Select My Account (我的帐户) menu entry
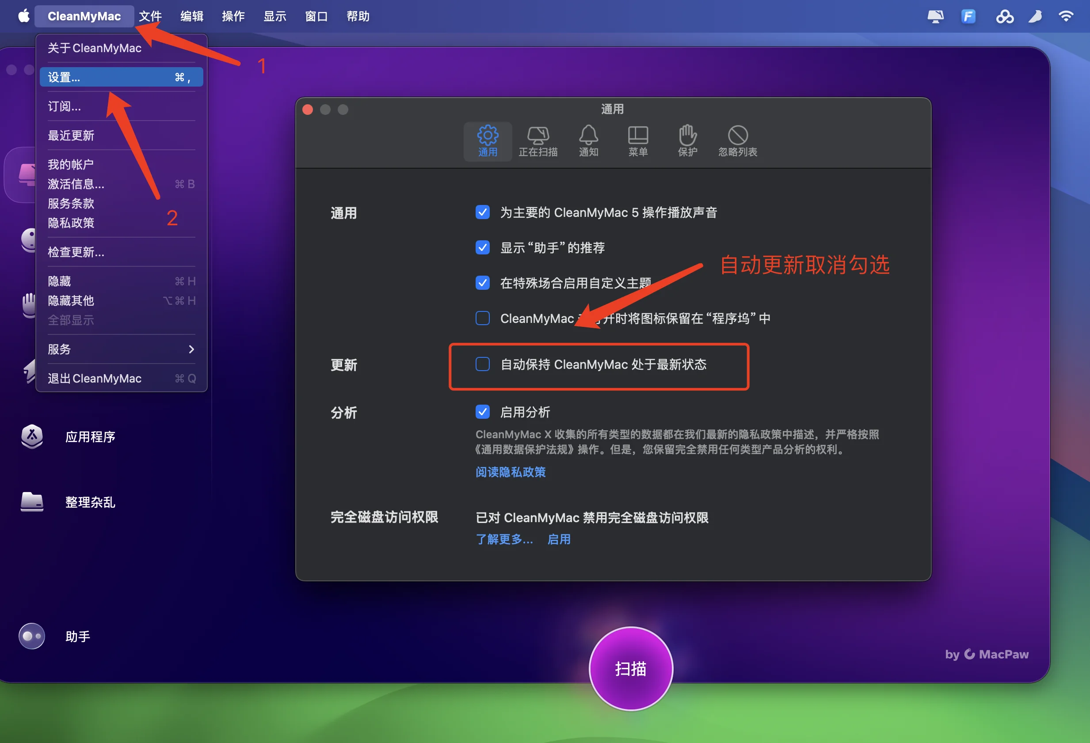The width and height of the screenshot is (1090, 743). (x=122, y=164)
